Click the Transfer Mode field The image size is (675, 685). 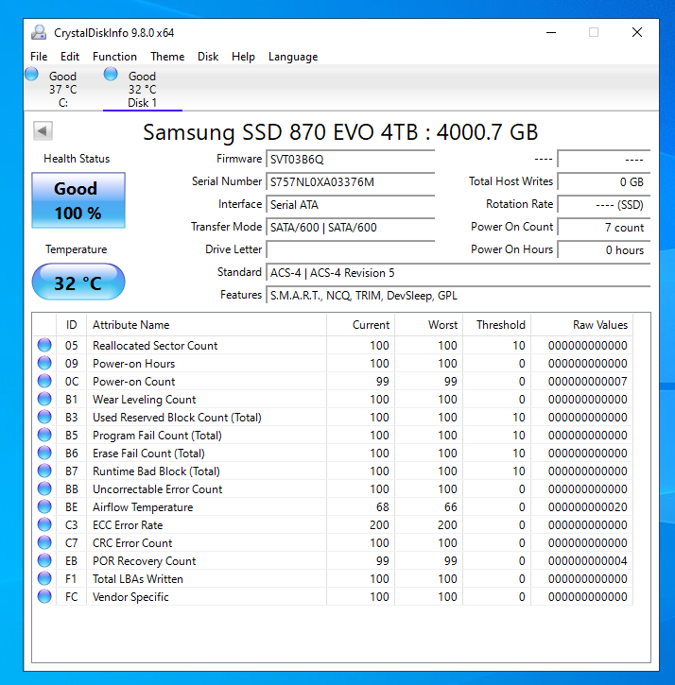point(350,227)
